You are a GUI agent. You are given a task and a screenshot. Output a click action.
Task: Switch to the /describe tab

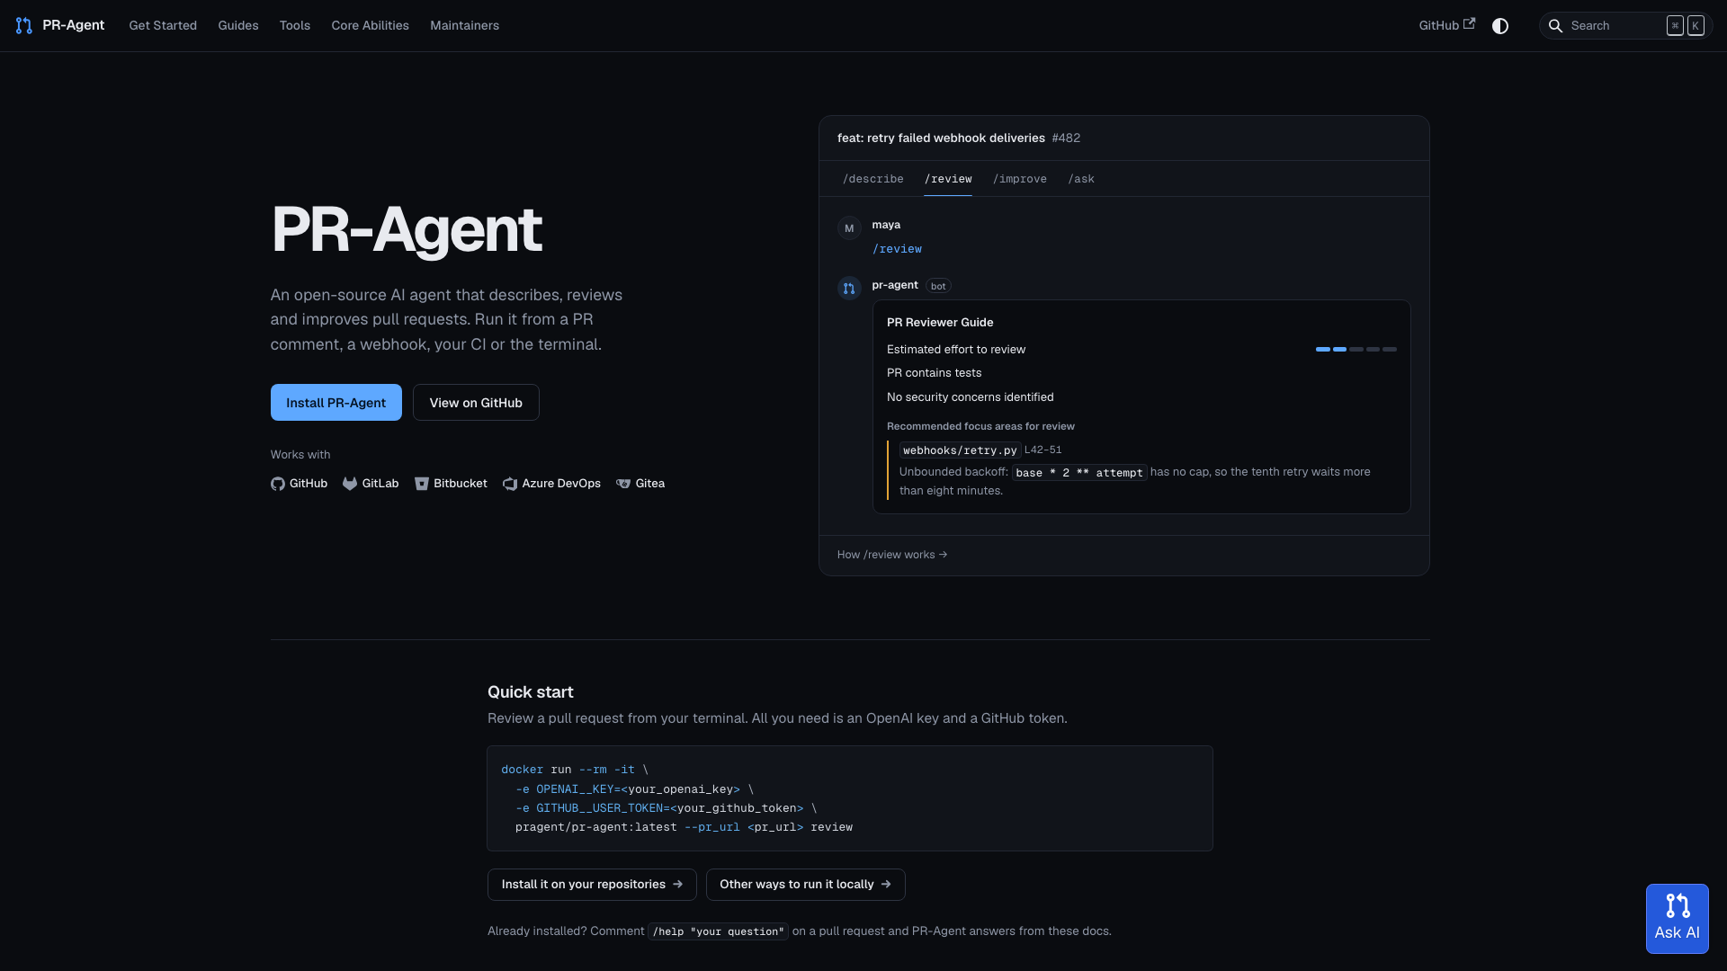[x=873, y=179]
